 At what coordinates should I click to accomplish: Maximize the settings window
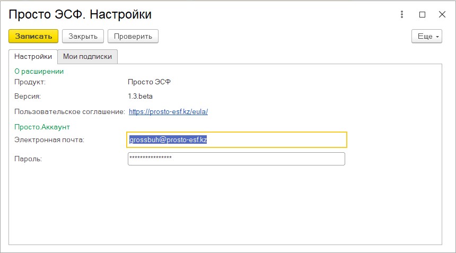(422, 14)
